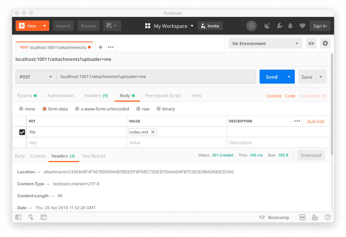
Task: Open the Test Results tab
Action: point(94,156)
